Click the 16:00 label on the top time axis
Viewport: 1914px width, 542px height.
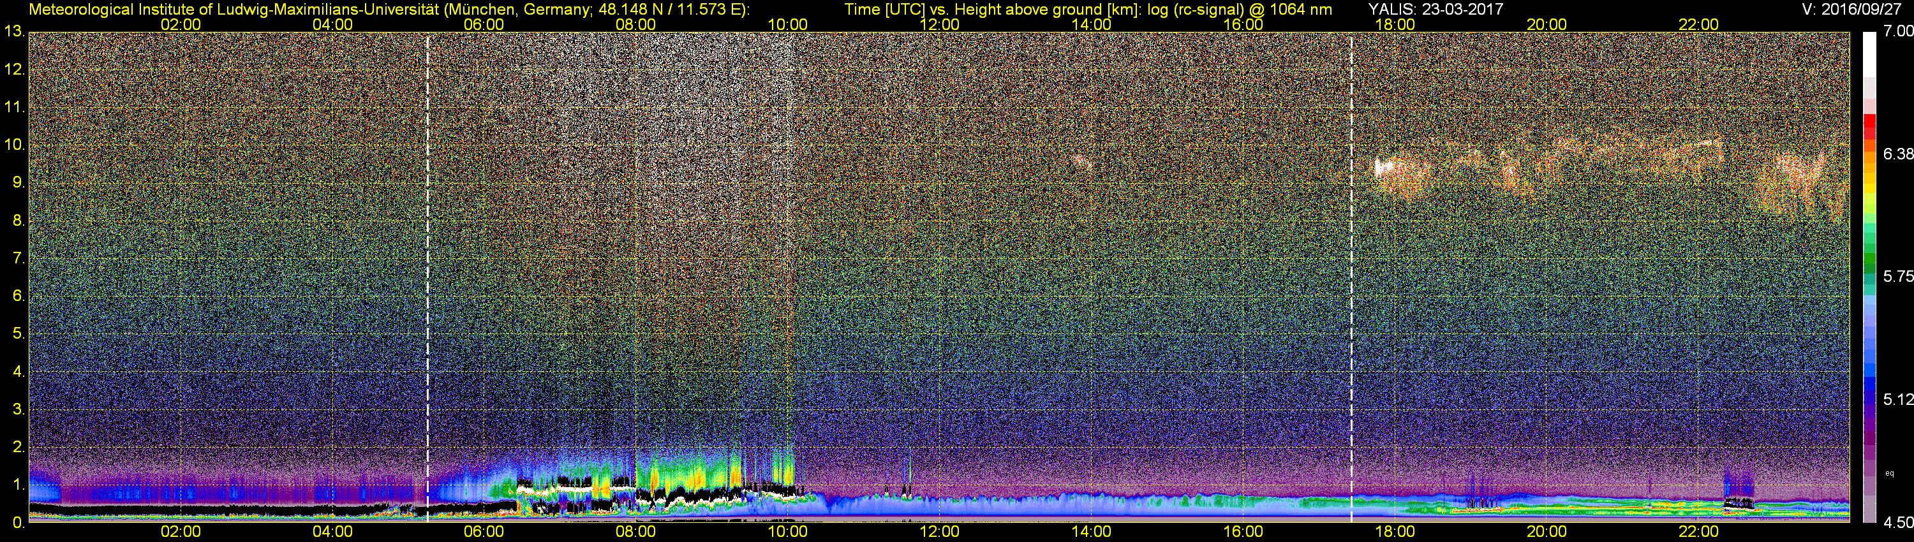1243,24
